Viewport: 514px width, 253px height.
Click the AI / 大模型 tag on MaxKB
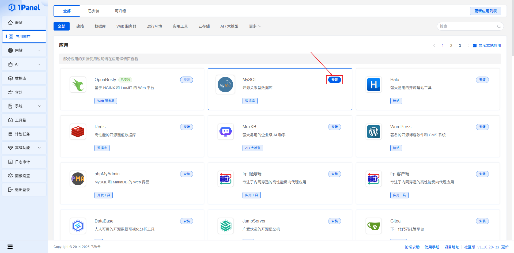click(x=253, y=148)
